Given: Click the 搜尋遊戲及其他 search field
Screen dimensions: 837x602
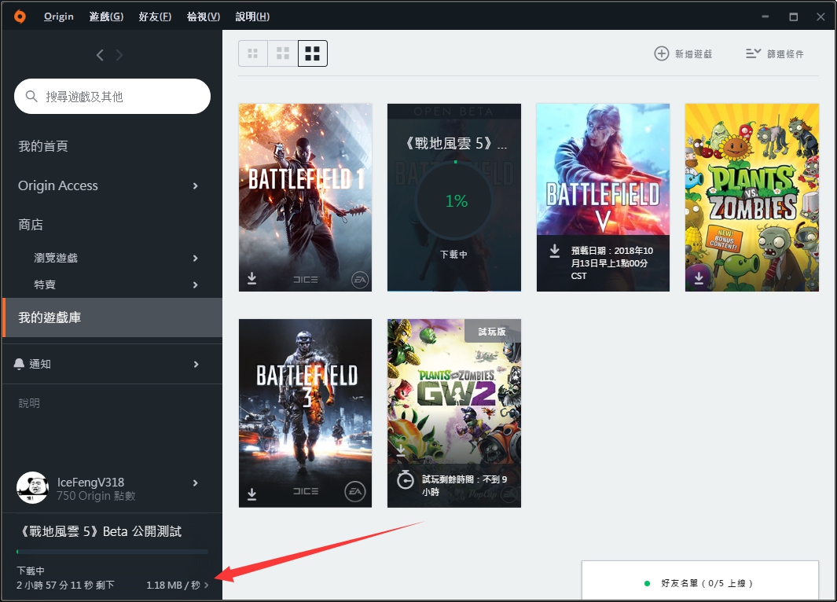Looking at the screenshot, I should [x=118, y=97].
